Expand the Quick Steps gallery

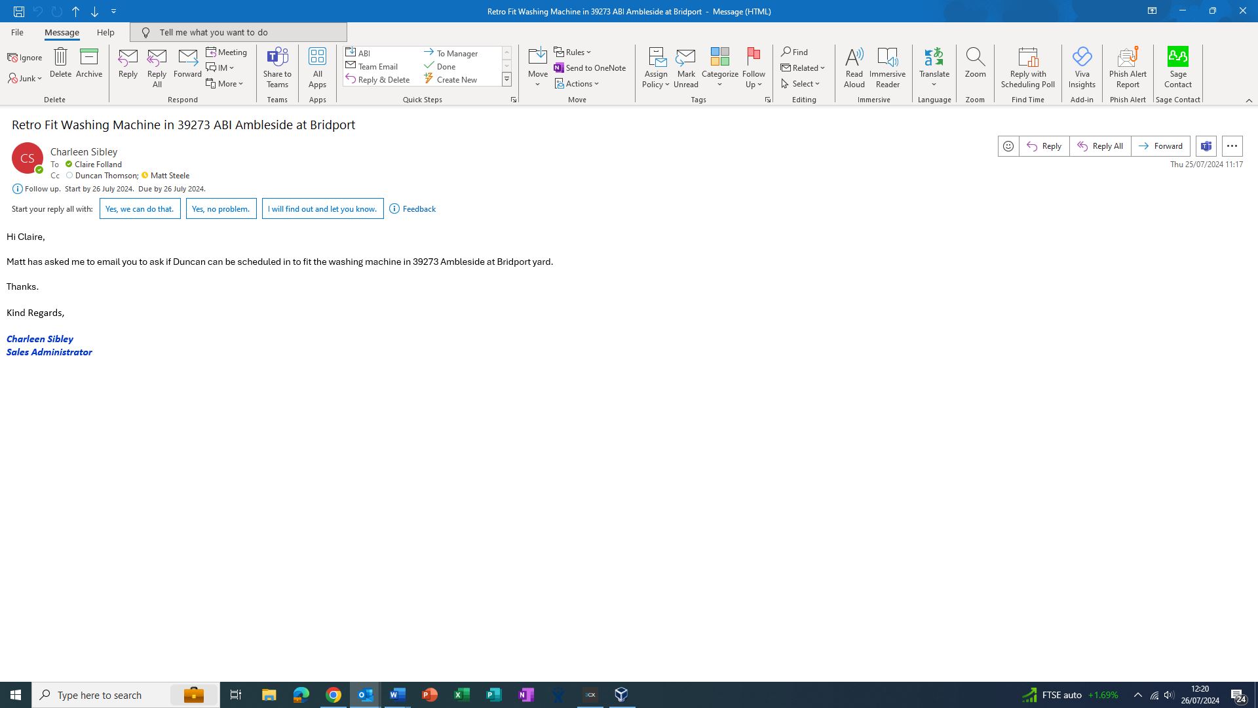coord(506,79)
